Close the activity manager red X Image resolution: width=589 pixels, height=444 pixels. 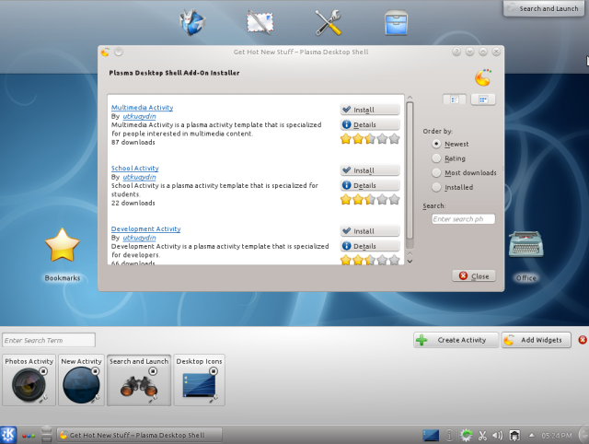click(x=583, y=340)
